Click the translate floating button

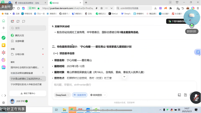click(x=198, y=52)
